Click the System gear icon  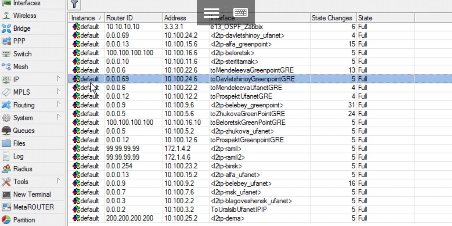coord(6,118)
